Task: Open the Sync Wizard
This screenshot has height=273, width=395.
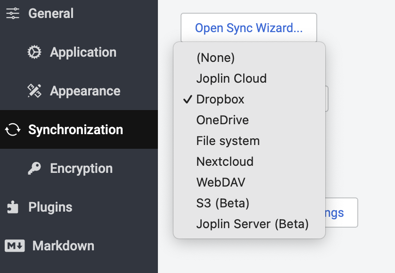Action: (248, 28)
